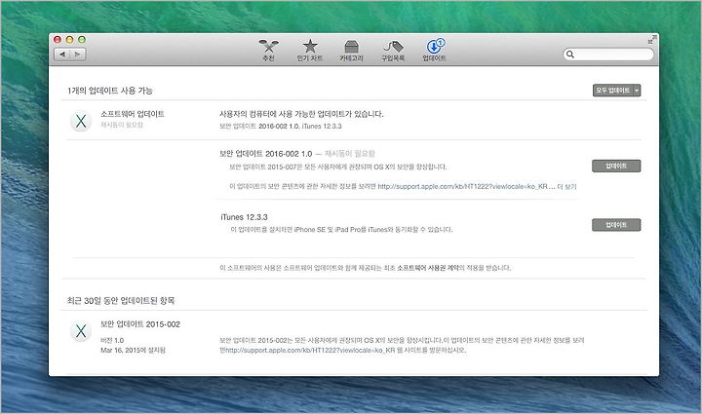Select the iTunes 12.3.3 title text
The image size is (702, 414).
pyautogui.click(x=244, y=217)
